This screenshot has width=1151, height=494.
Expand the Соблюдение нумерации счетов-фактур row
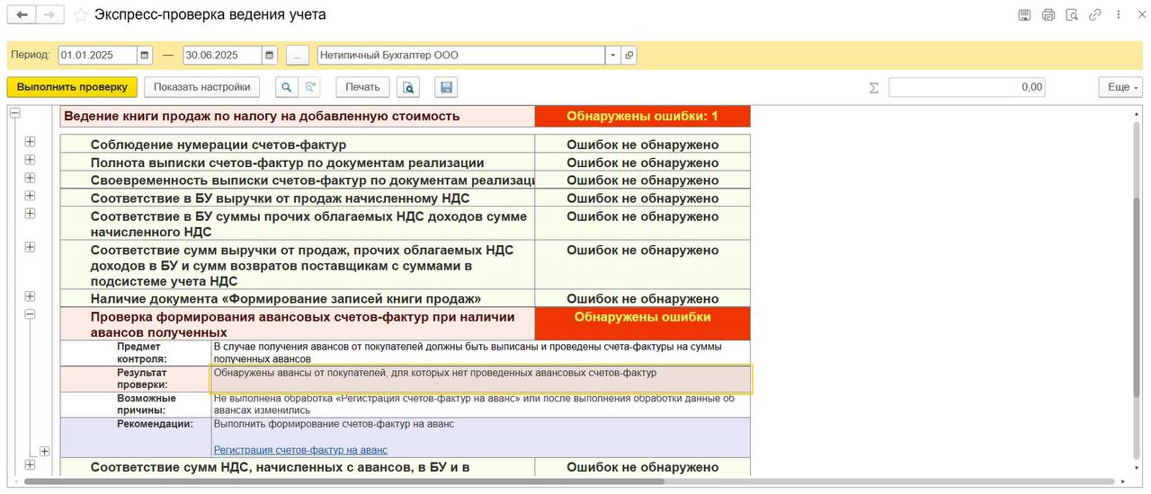point(30,142)
